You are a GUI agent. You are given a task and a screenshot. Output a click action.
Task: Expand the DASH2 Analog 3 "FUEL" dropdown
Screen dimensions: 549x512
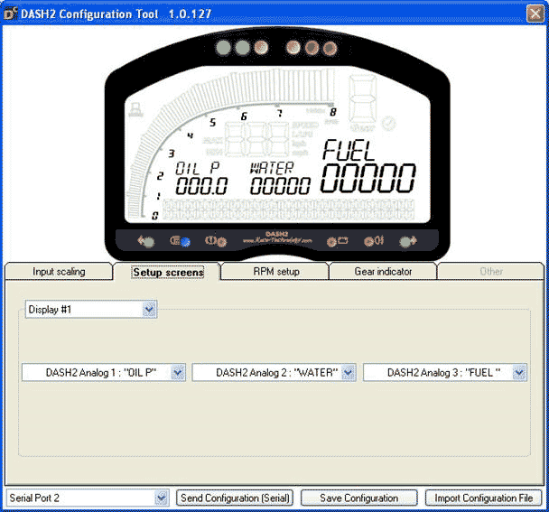519,372
